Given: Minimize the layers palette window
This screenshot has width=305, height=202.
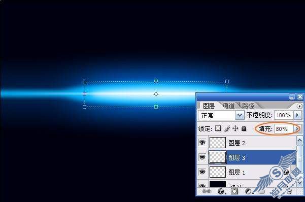Looking at the screenshot, I should (x=292, y=97).
